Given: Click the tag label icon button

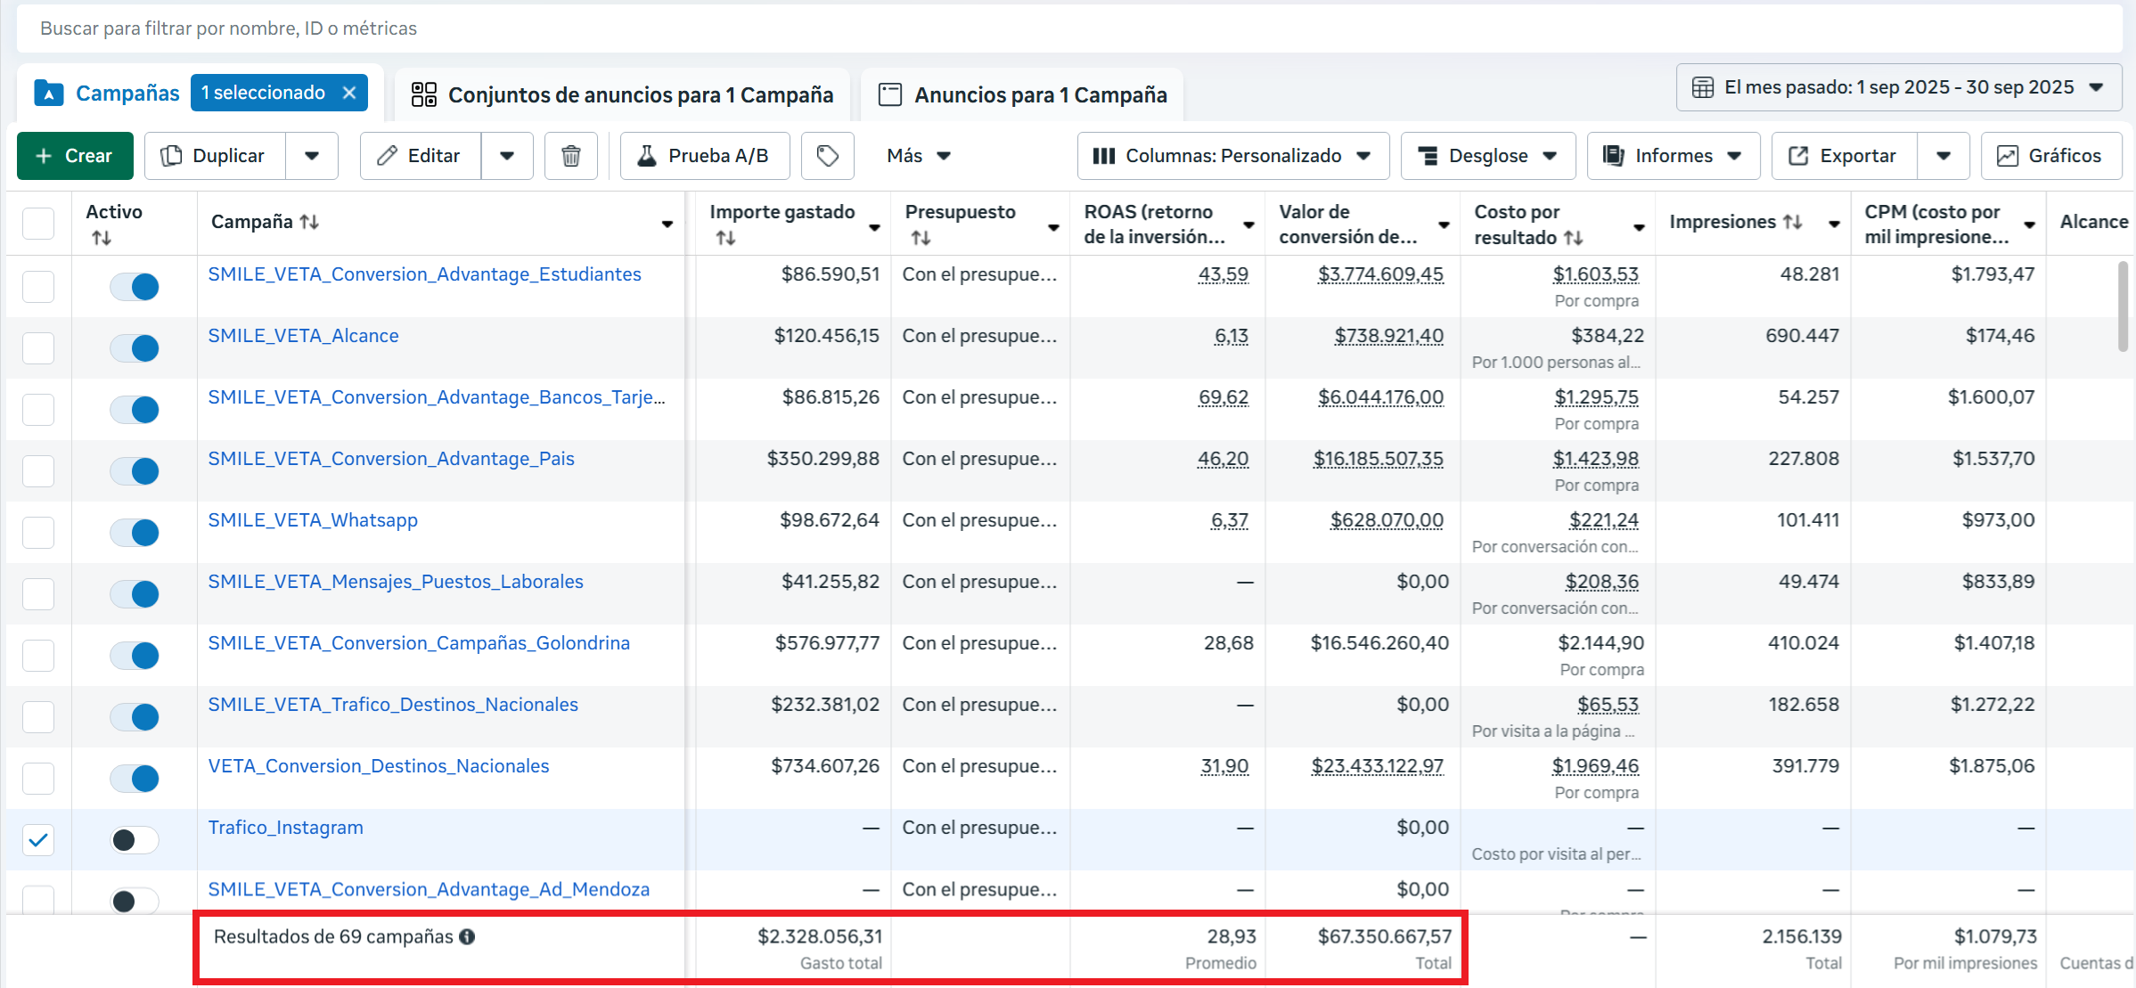Looking at the screenshot, I should (827, 156).
